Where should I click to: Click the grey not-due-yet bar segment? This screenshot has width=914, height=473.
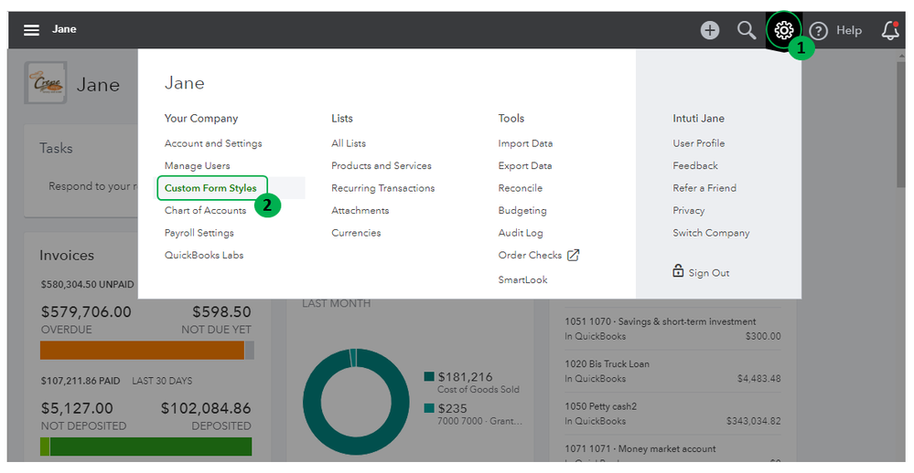tap(250, 351)
